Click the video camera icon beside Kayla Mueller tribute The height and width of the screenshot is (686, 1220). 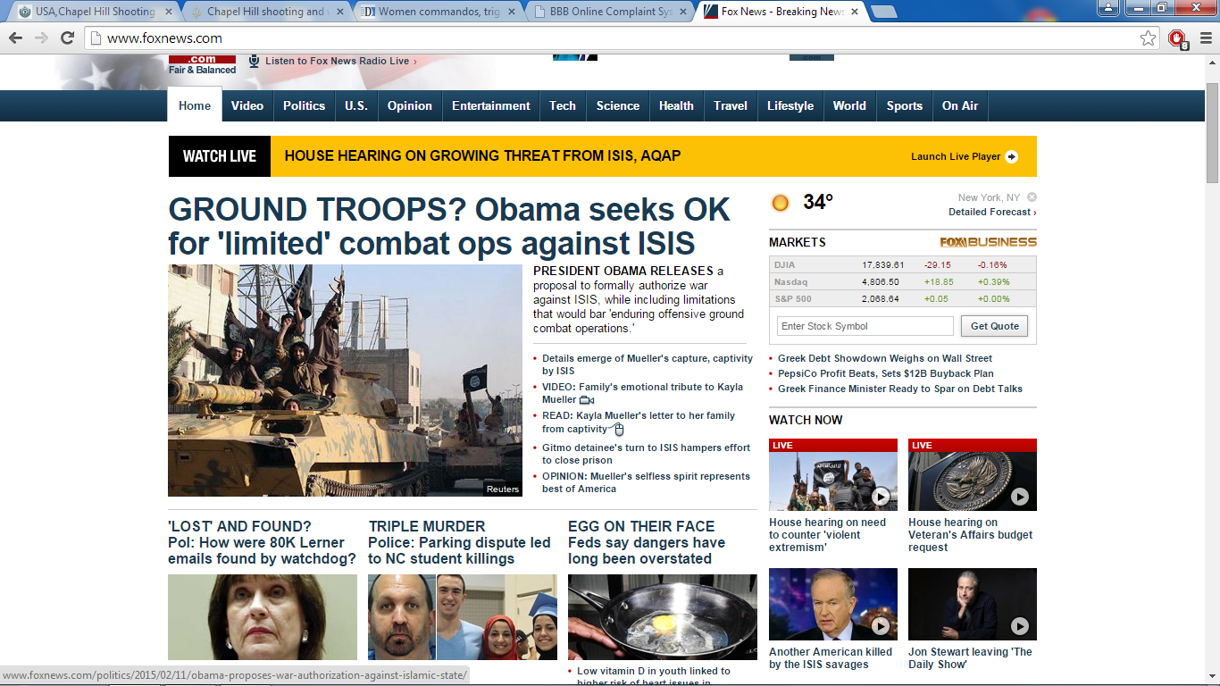point(586,400)
